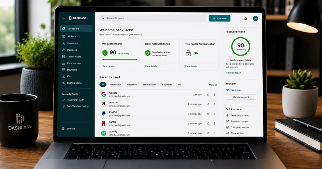Image resolution: width=322 pixels, height=169 pixels.
Task: Favorite the Amazon entry with star
Action: (208, 104)
